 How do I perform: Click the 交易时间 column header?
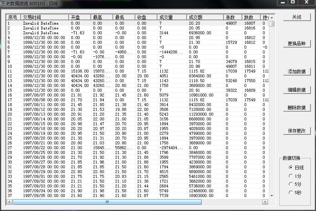45,17
